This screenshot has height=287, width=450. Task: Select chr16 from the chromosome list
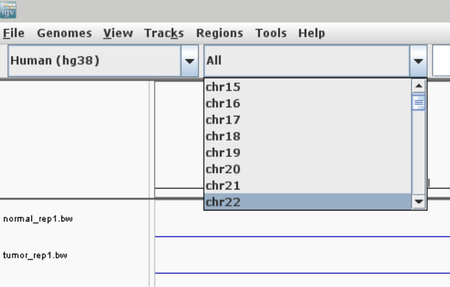click(x=223, y=104)
